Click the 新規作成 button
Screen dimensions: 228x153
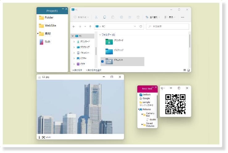[81, 17]
